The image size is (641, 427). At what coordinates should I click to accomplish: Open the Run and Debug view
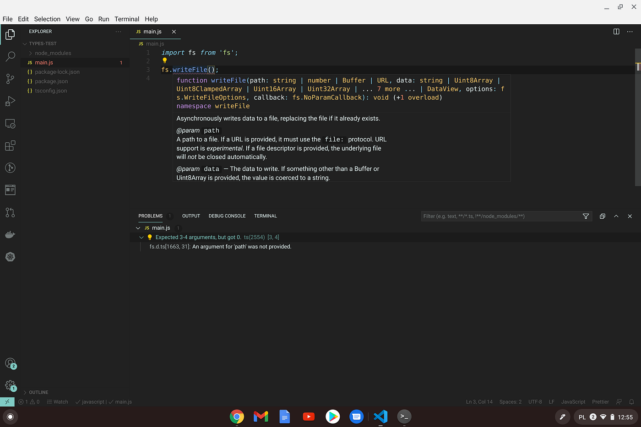[10, 101]
